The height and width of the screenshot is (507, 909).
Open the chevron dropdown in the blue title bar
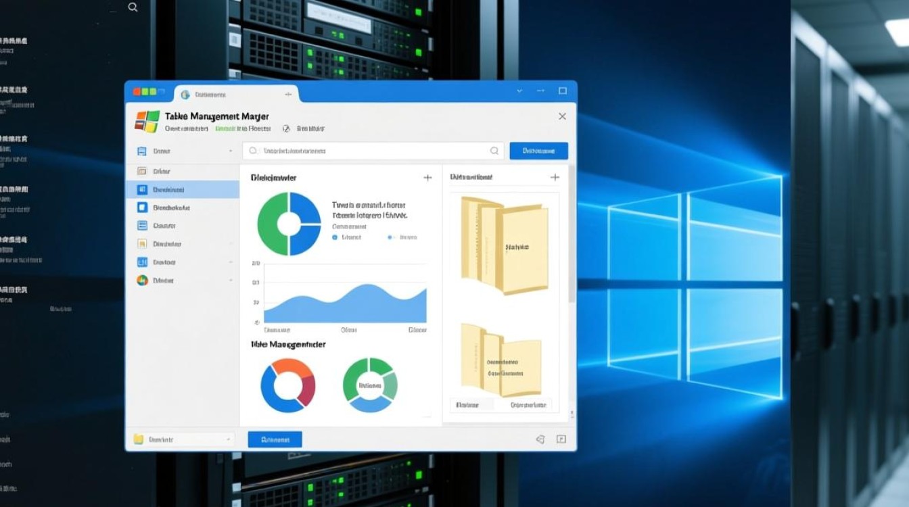pyautogui.click(x=519, y=91)
